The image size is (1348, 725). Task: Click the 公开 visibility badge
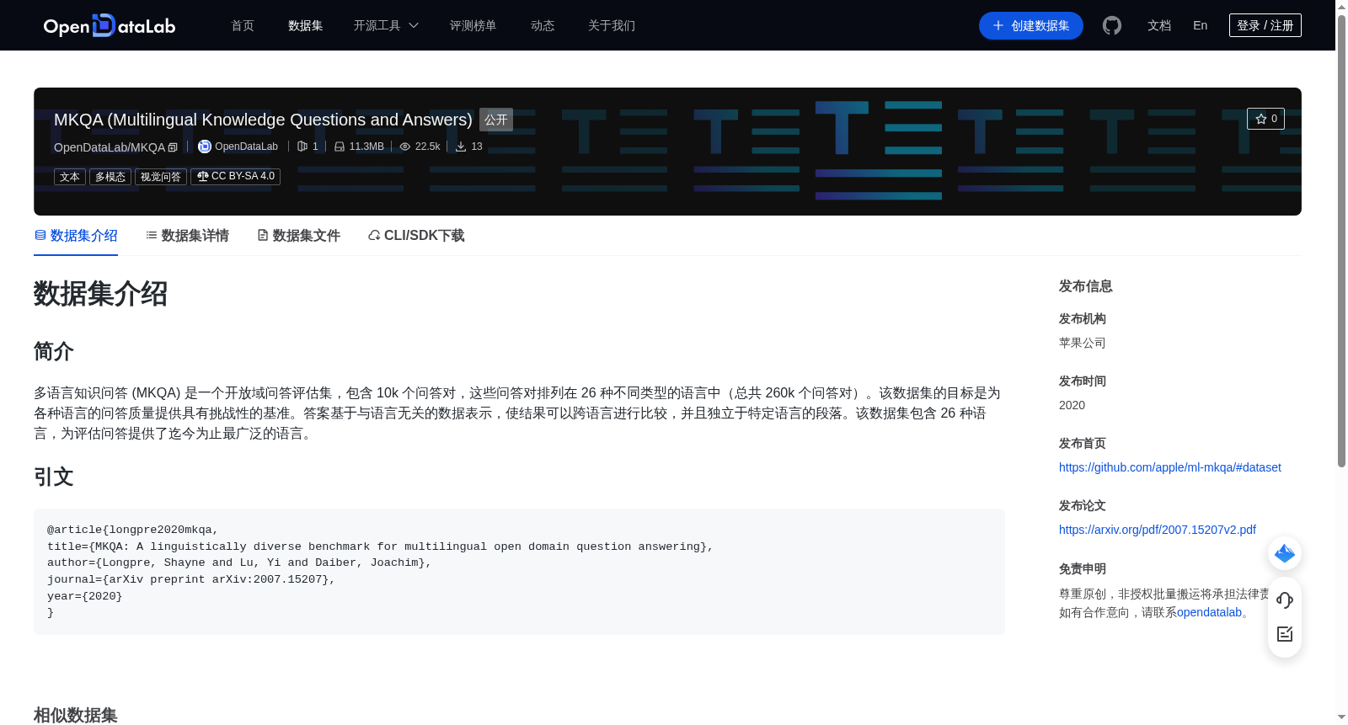(x=496, y=120)
